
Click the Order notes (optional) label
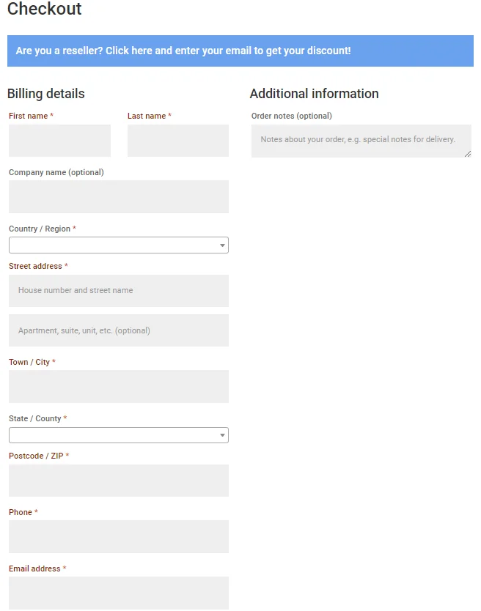point(291,116)
